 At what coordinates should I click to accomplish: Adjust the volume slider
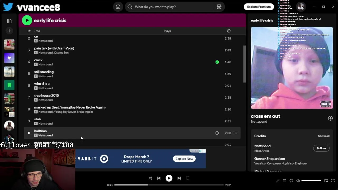[311, 181]
